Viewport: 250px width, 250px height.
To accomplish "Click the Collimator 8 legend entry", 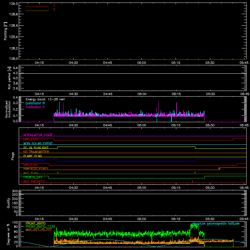I will pos(35,103).
